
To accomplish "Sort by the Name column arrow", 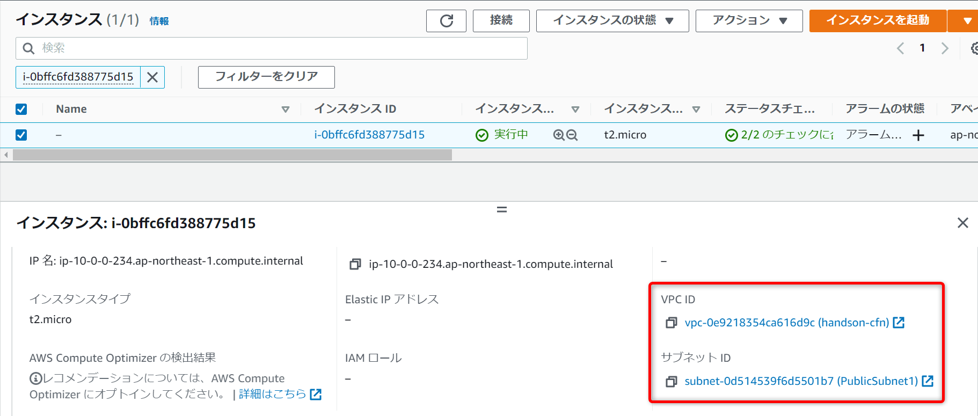I will (x=286, y=110).
